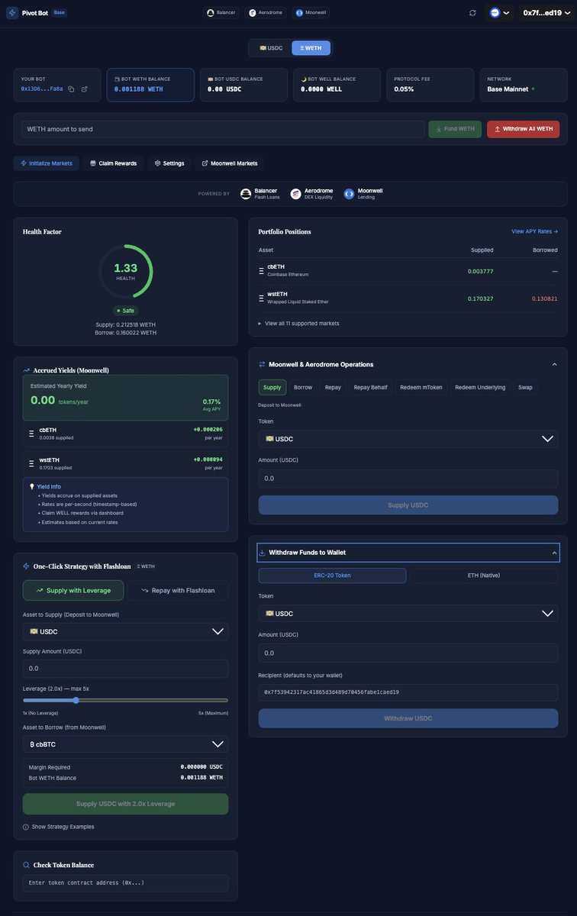This screenshot has width=577, height=916.
Task: Click the wstETH icon in Accrued Yields list
Action: (x=31, y=463)
